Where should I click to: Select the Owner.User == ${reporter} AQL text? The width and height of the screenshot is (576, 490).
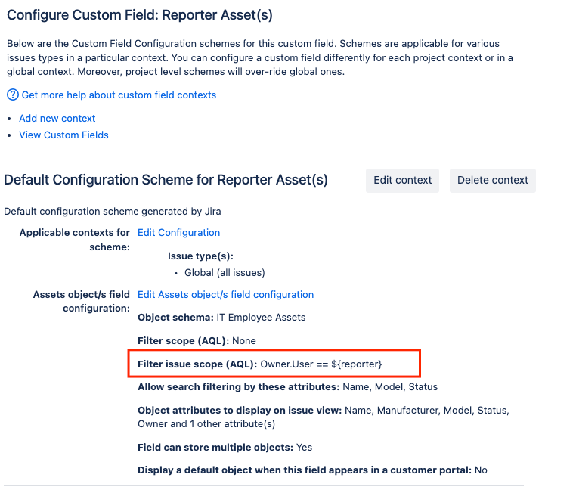321,364
